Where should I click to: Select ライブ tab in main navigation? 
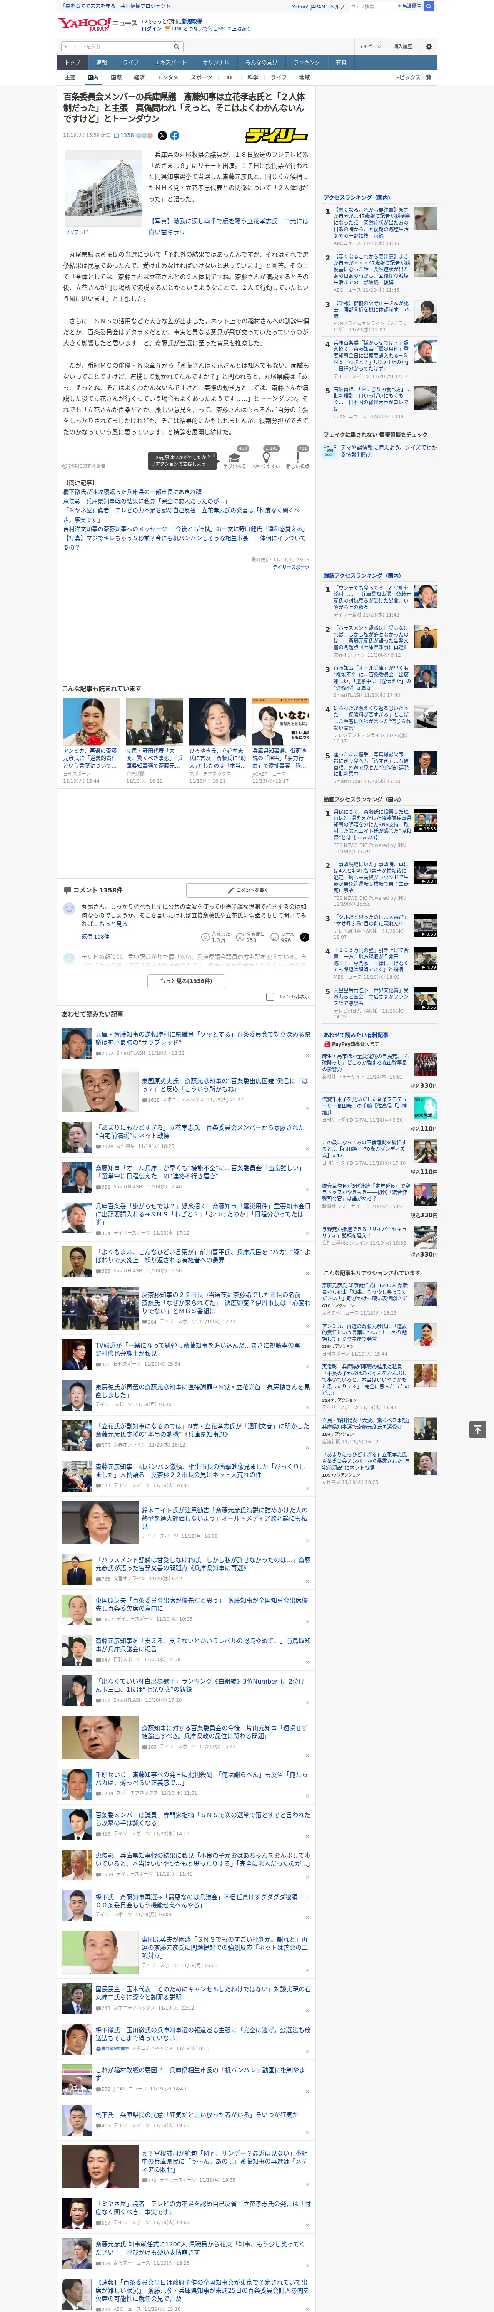(131, 62)
